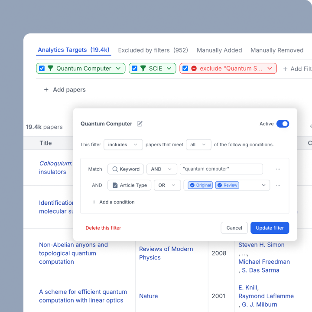
Task: Uncheck the SCIE filter checkbox
Action: (x=134, y=68)
